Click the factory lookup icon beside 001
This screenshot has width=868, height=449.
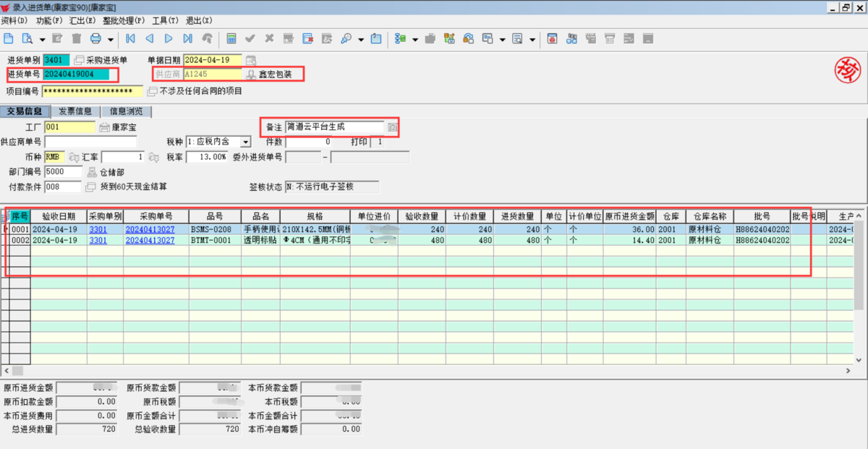point(104,127)
